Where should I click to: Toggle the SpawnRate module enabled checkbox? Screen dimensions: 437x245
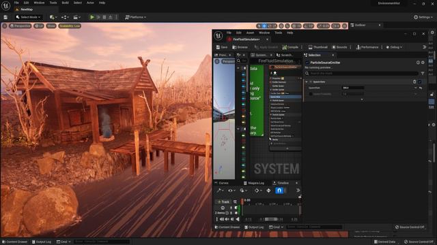click(x=420, y=82)
